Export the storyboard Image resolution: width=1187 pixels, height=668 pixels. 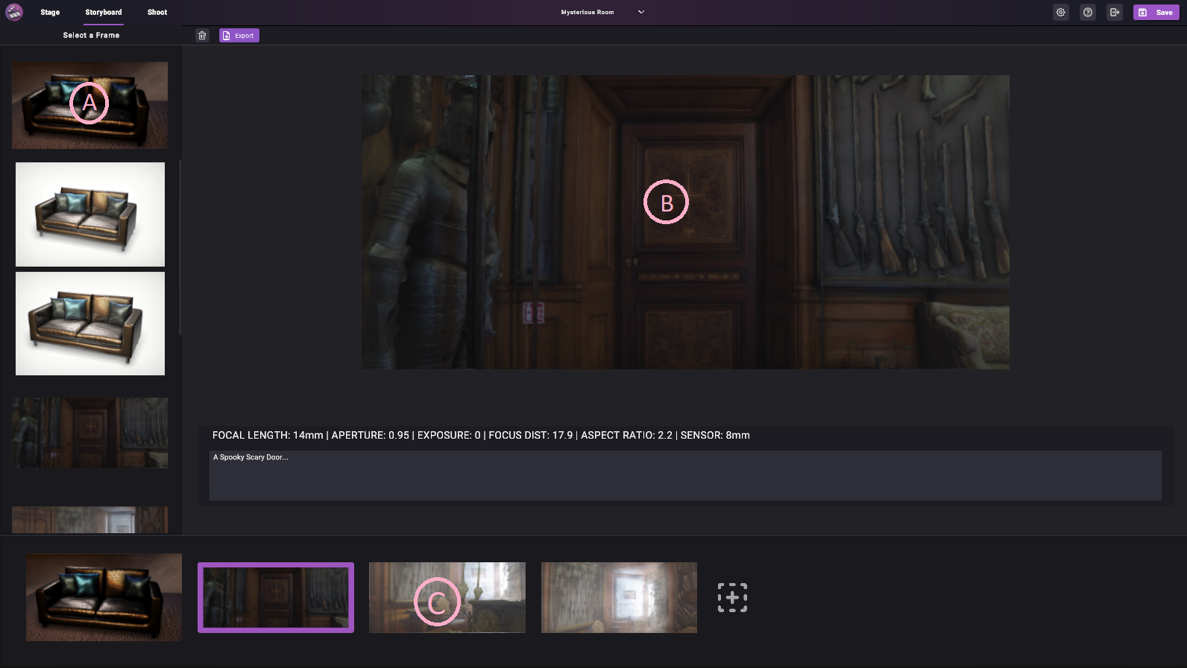239,35
